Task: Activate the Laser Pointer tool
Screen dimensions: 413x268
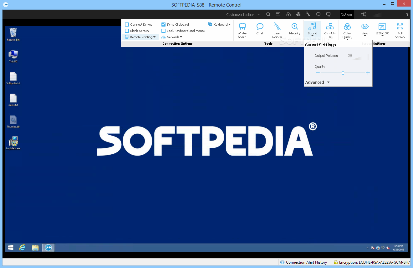Action: point(277,30)
